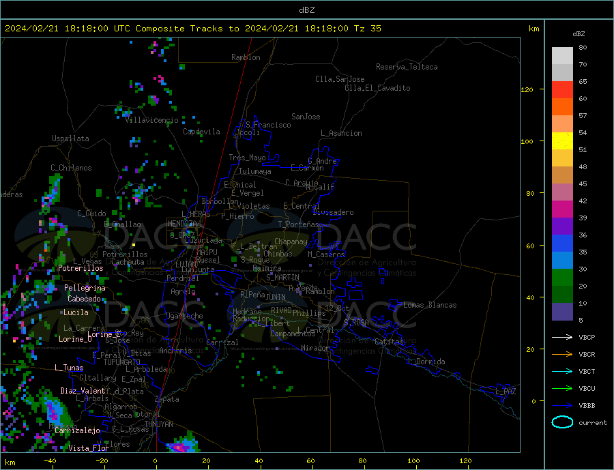Click the cyan 'current' ellipse symbol
The image size is (614, 470).
[562, 422]
